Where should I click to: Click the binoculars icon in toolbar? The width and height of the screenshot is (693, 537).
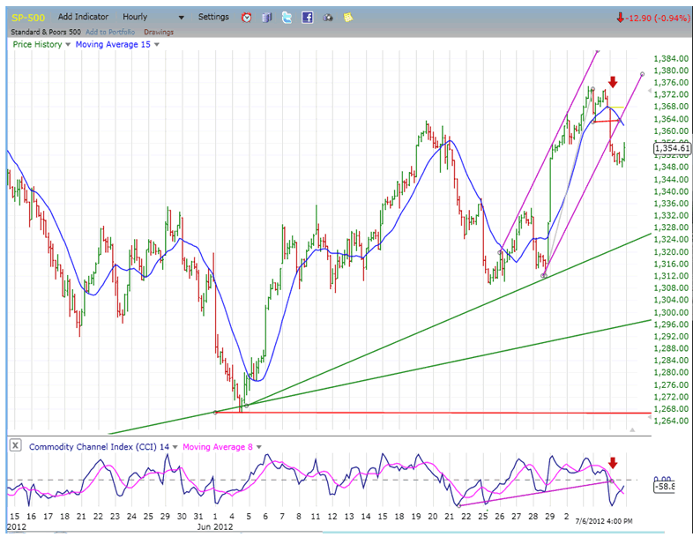click(328, 17)
